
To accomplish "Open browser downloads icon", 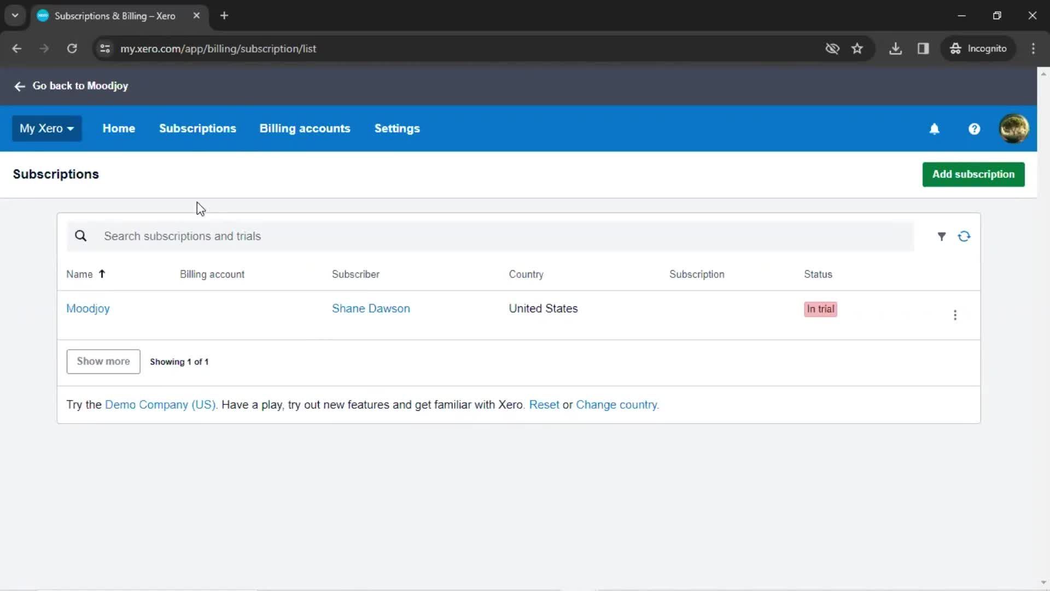I will tap(895, 49).
